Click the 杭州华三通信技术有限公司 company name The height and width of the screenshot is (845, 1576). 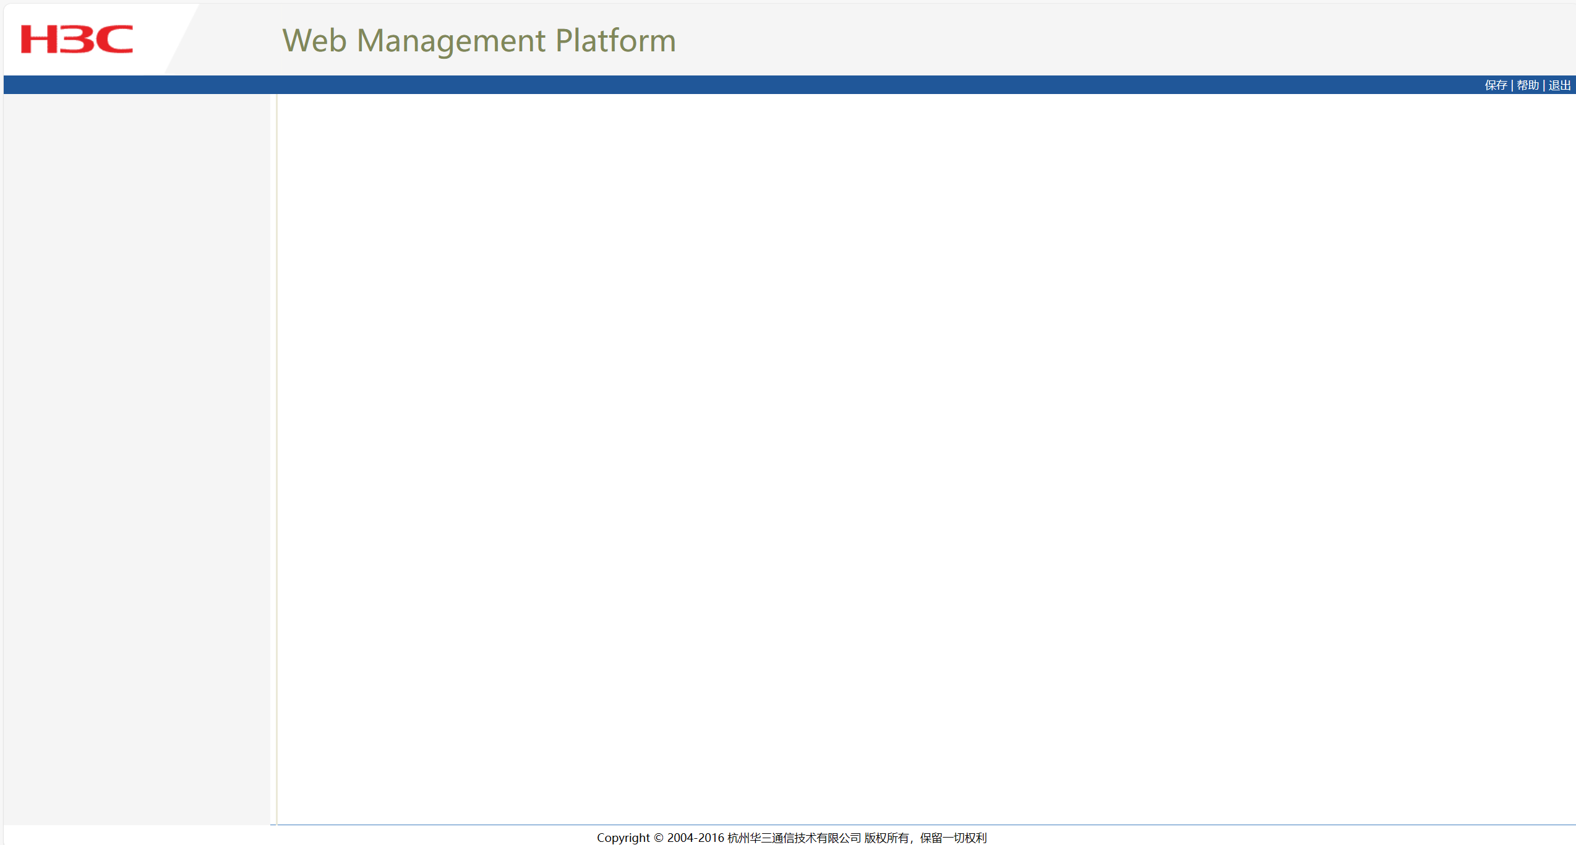pos(794,838)
